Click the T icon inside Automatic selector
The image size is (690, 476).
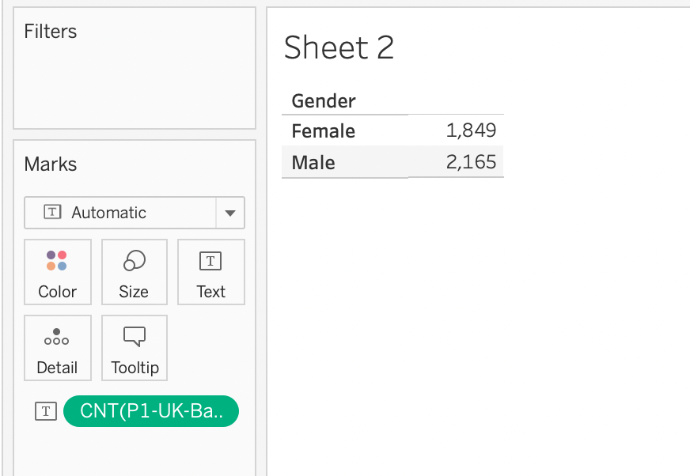pyautogui.click(x=52, y=213)
